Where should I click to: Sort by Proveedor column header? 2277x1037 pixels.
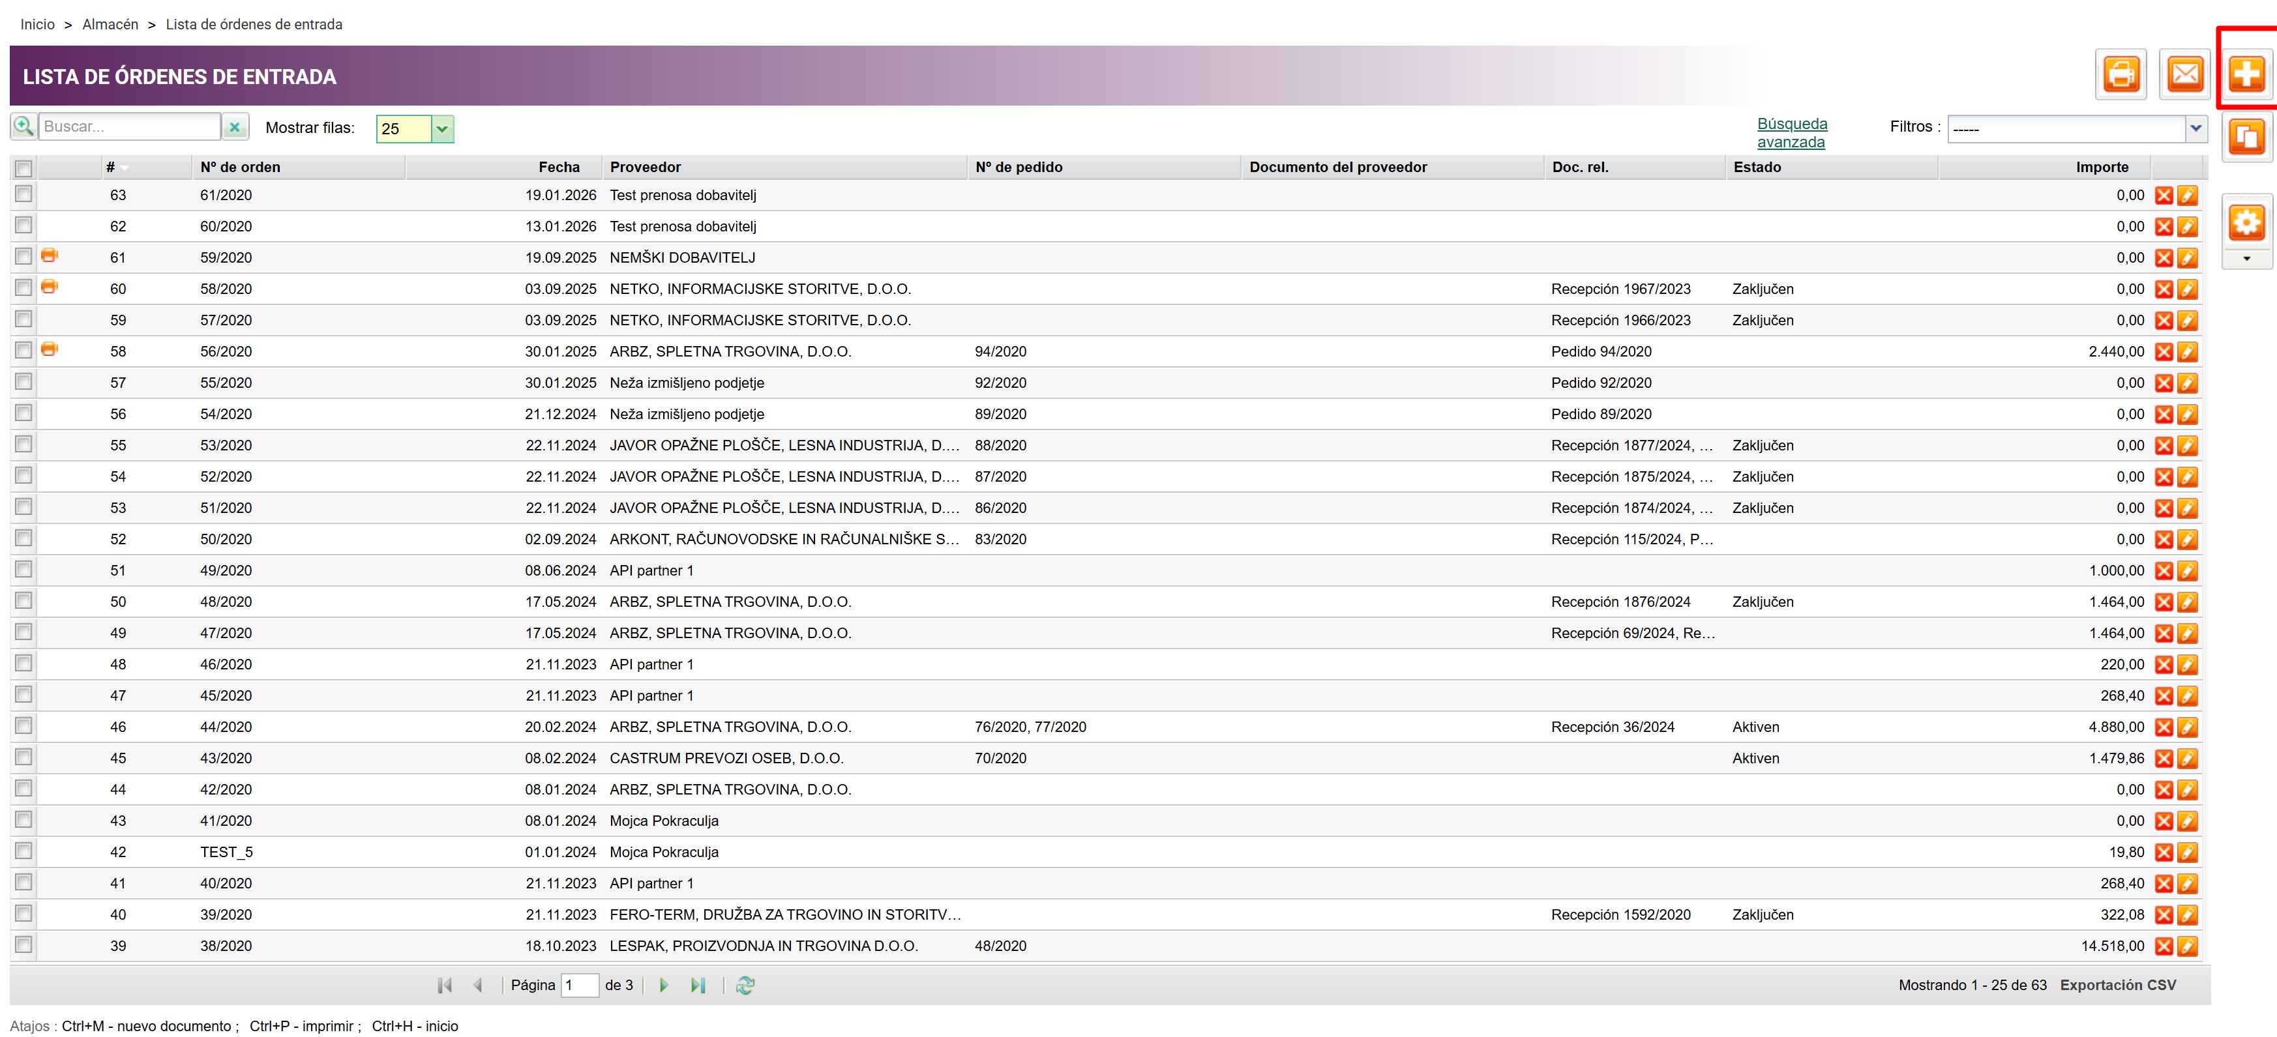[x=646, y=168]
